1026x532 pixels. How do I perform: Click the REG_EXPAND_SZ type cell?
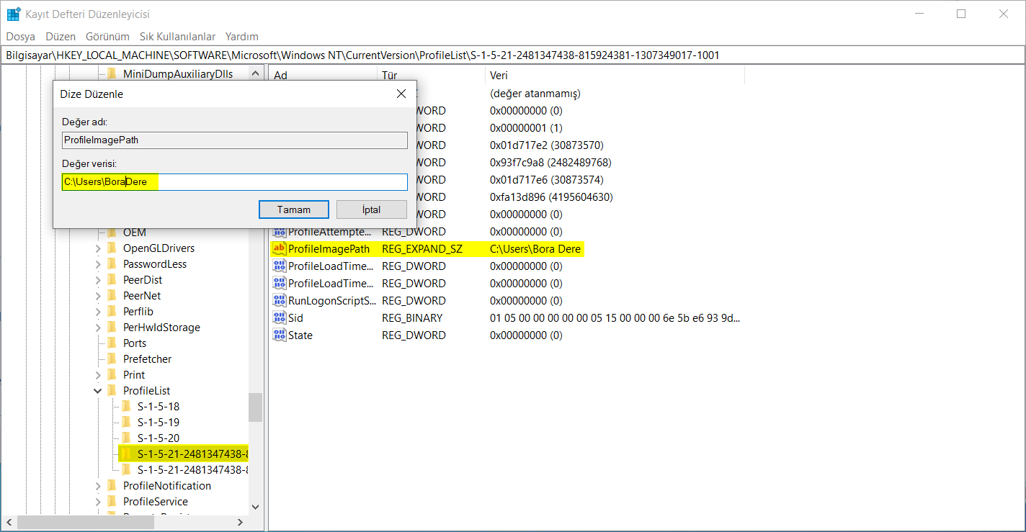coord(422,249)
